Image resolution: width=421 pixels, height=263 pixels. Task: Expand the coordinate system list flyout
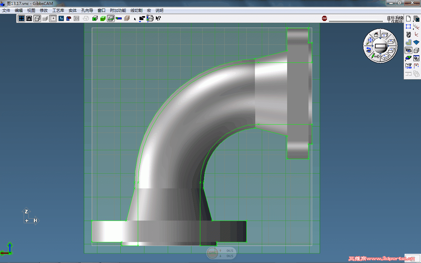tap(416, 27)
